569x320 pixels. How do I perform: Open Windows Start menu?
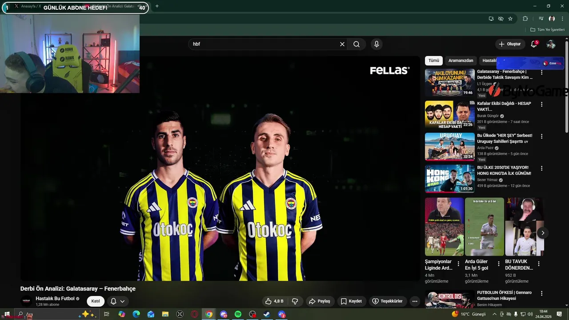tap(7, 314)
